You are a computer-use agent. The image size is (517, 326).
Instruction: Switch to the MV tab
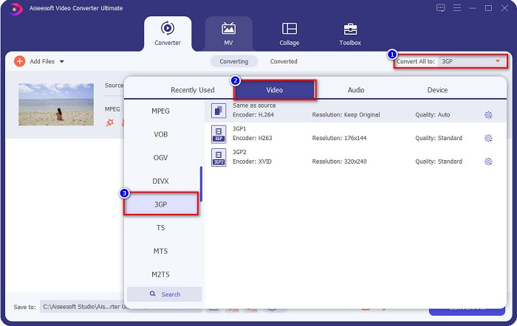228,34
